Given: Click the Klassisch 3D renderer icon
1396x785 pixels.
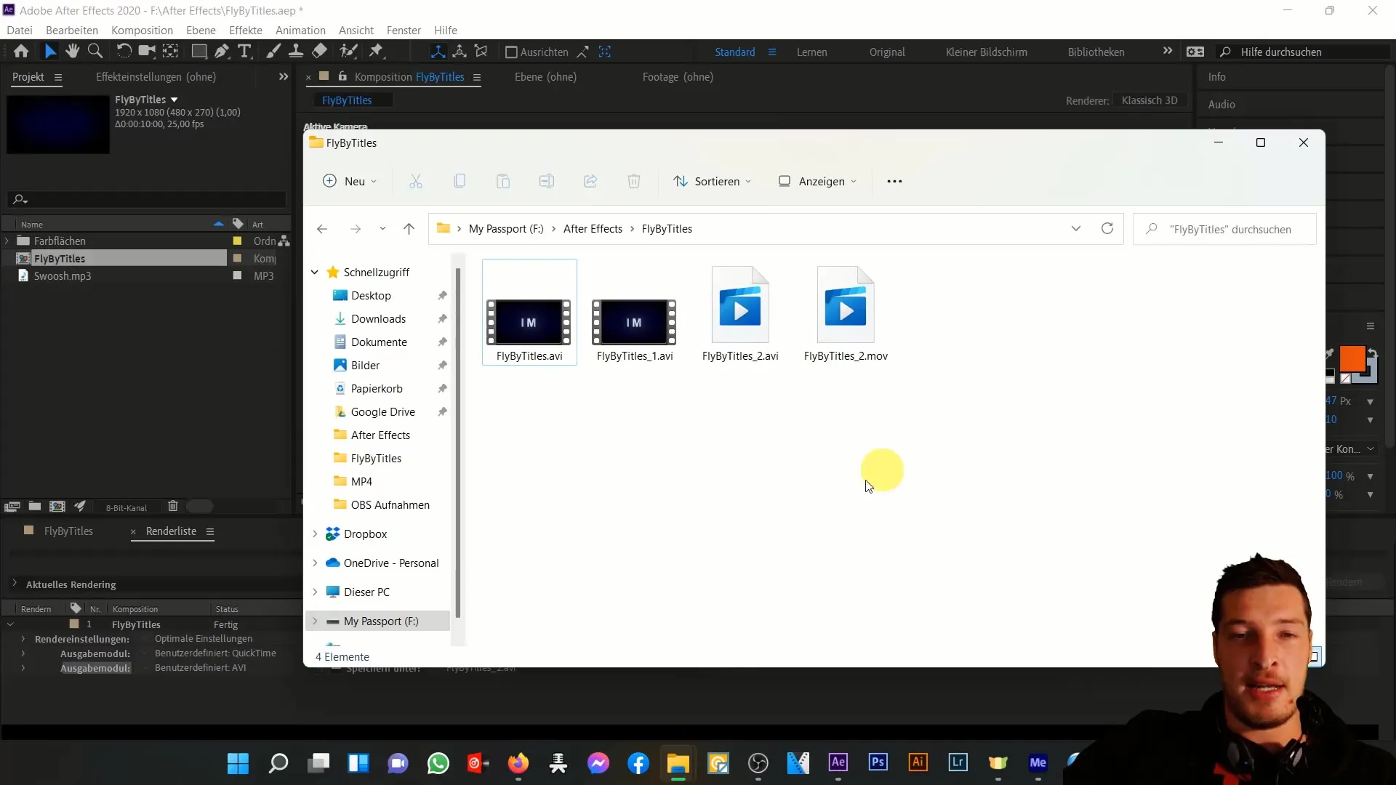Looking at the screenshot, I should pos(1150,100).
